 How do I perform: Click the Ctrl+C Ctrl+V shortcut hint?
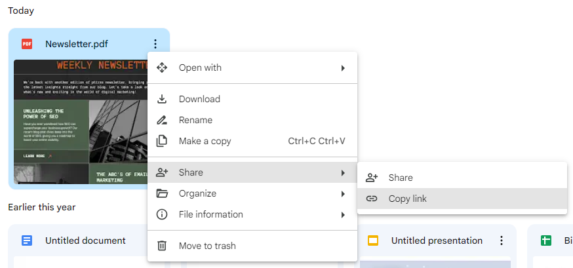(x=317, y=141)
